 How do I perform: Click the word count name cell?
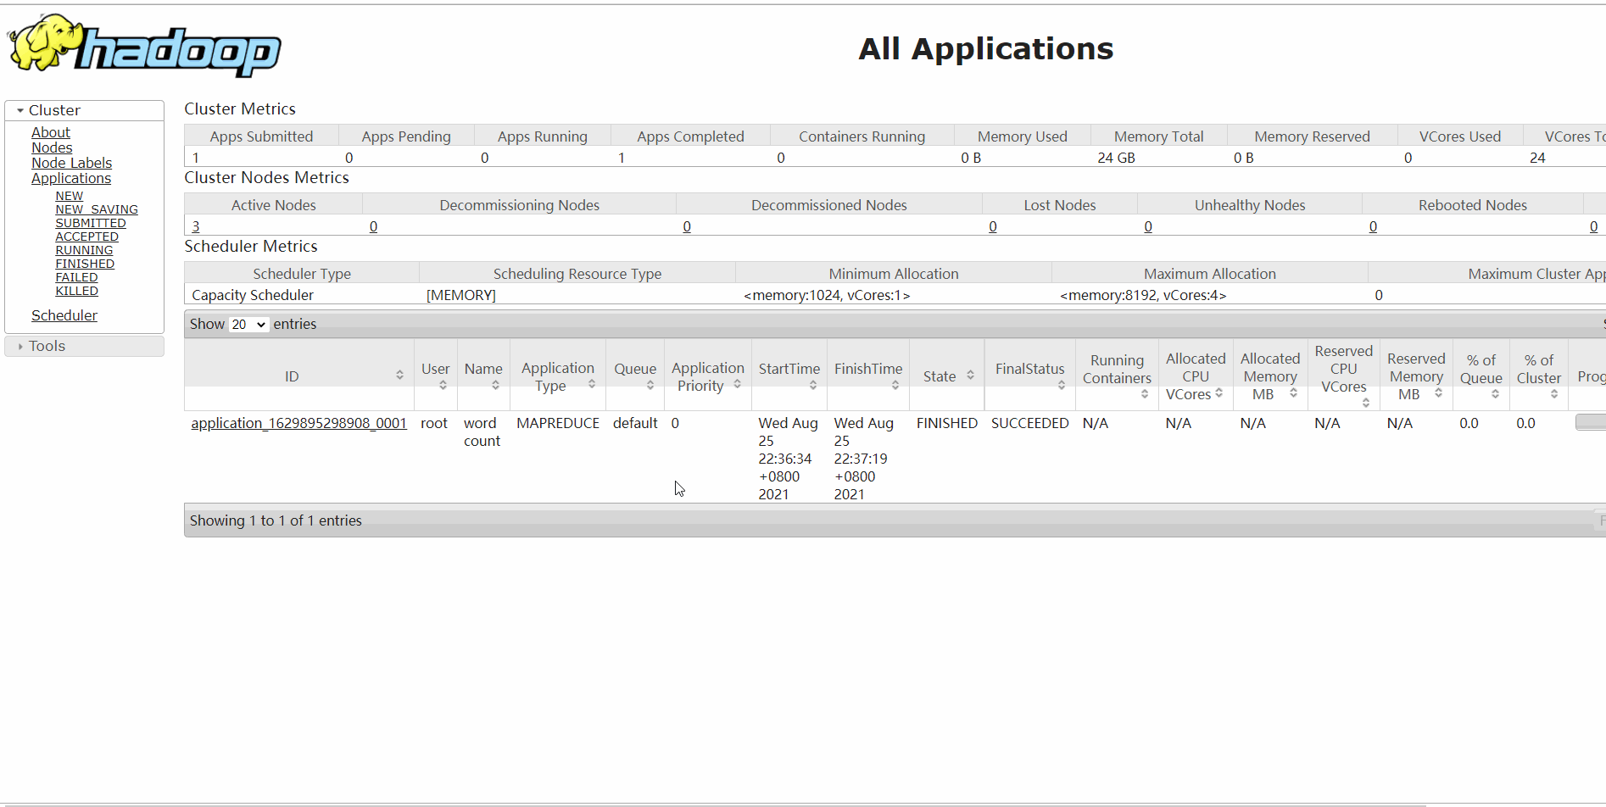coord(482,431)
